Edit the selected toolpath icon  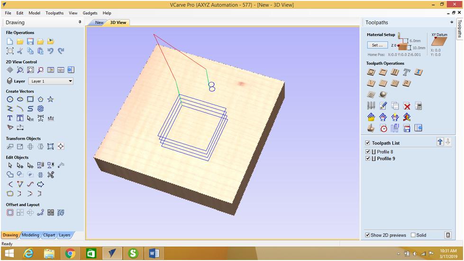pyautogui.click(x=383, y=106)
